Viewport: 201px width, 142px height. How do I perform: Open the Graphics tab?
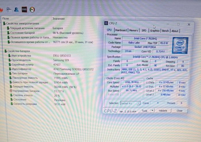[154, 31]
